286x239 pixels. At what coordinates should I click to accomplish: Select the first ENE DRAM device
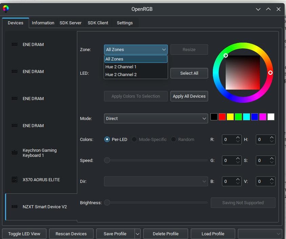pyautogui.click(x=41, y=44)
